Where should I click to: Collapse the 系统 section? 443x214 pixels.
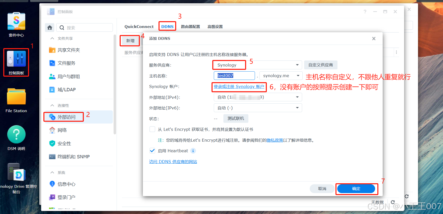pyautogui.click(x=52, y=172)
